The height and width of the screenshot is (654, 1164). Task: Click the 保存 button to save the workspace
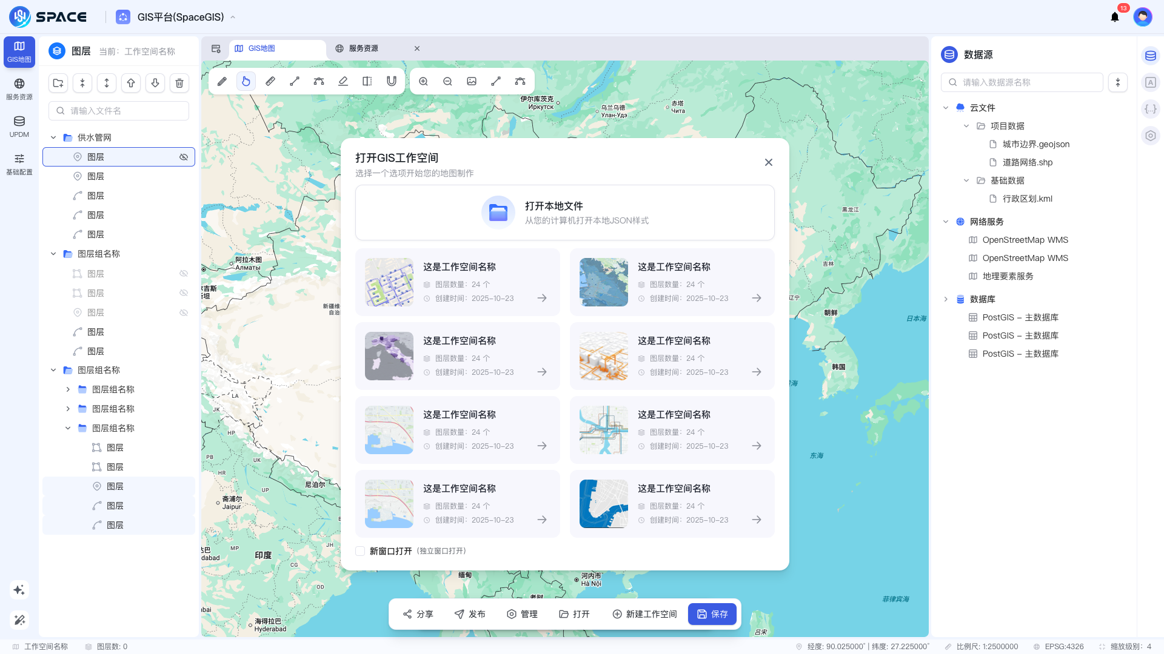(x=712, y=613)
